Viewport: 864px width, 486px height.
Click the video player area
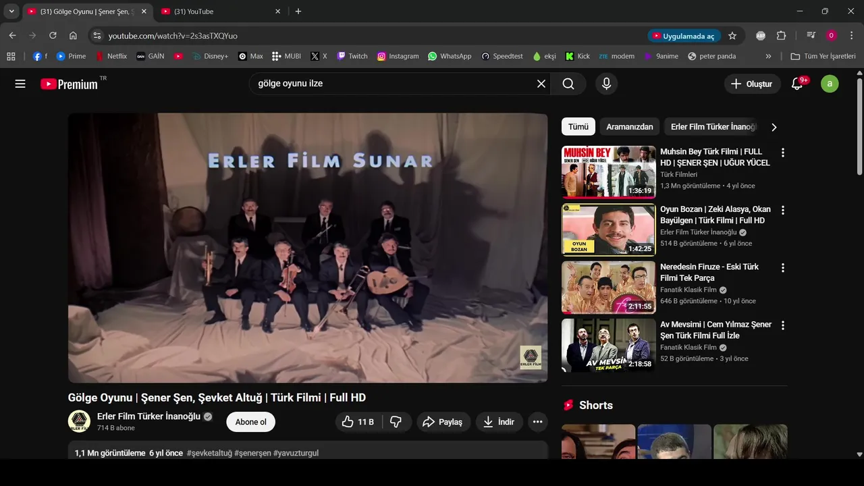click(308, 248)
